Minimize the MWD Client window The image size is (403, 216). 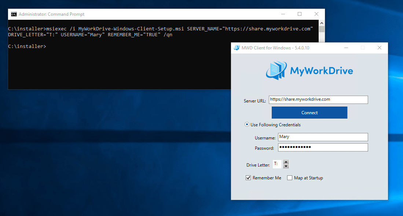click(345, 48)
